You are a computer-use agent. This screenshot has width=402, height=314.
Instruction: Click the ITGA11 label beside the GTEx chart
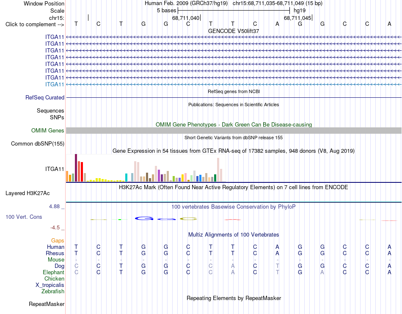[x=55, y=169]
